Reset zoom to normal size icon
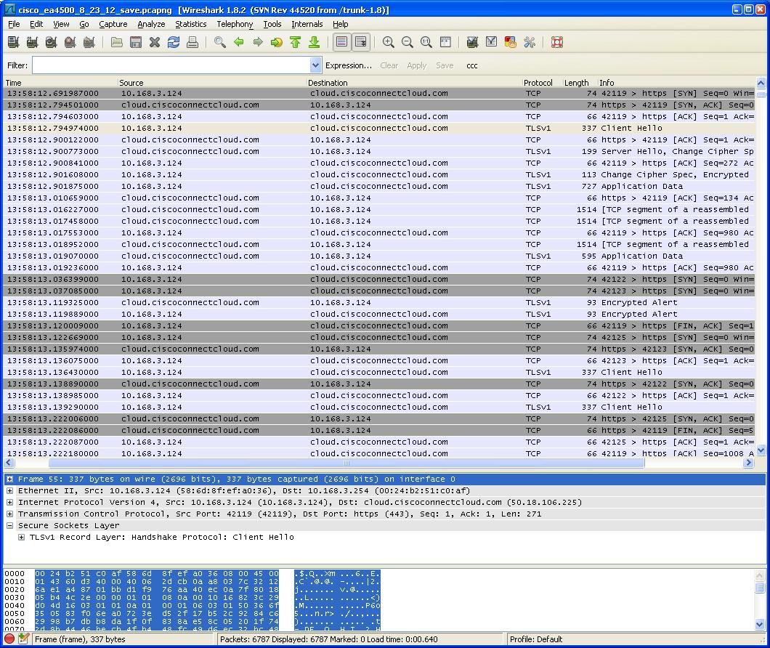The width and height of the screenshot is (770, 648). coord(426,42)
